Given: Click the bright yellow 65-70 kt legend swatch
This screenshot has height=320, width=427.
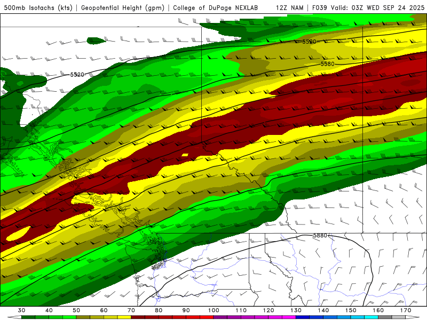Looking at the screenshot, I should 124,317.
